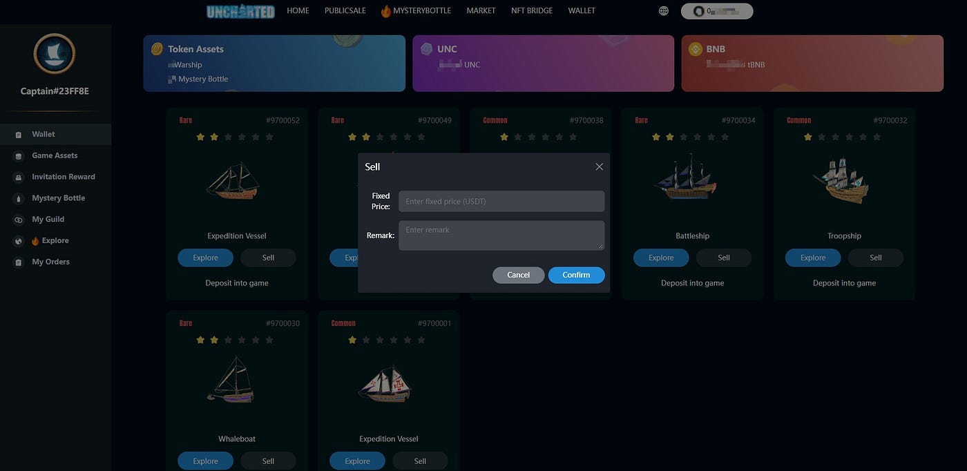Open WALLET in top navigation
The image size is (967, 471).
[582, 11]
